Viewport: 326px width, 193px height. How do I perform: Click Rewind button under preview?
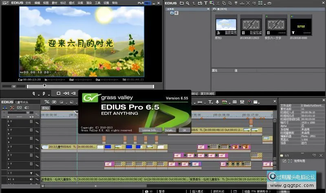tap(66, 93)
